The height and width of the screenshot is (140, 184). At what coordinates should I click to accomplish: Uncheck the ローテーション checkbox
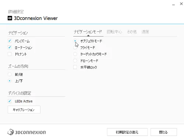coord(10,47)
